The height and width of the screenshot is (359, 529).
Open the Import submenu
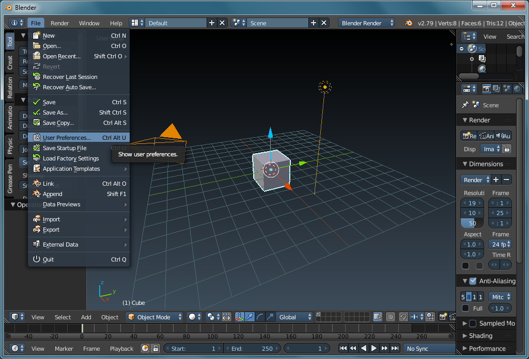[x=79, y=219]
